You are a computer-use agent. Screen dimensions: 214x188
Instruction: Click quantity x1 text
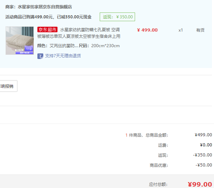click(x=180, y=30)
